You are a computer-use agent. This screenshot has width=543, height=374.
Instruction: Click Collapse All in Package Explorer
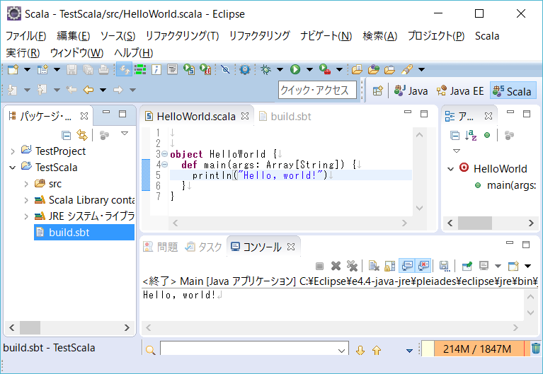coord(66,135)
